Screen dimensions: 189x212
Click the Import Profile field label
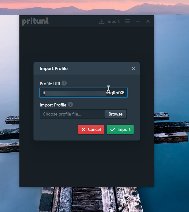tap(53, 105)
